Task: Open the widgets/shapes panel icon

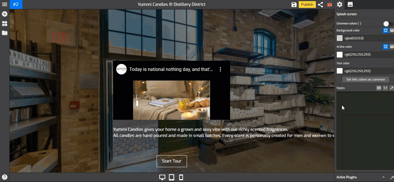Action: coord(5,24)
